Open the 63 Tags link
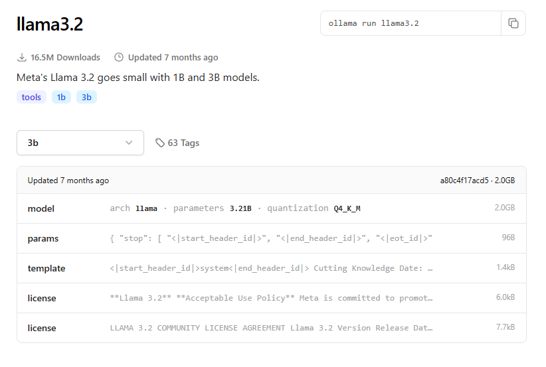 point(177,143)
